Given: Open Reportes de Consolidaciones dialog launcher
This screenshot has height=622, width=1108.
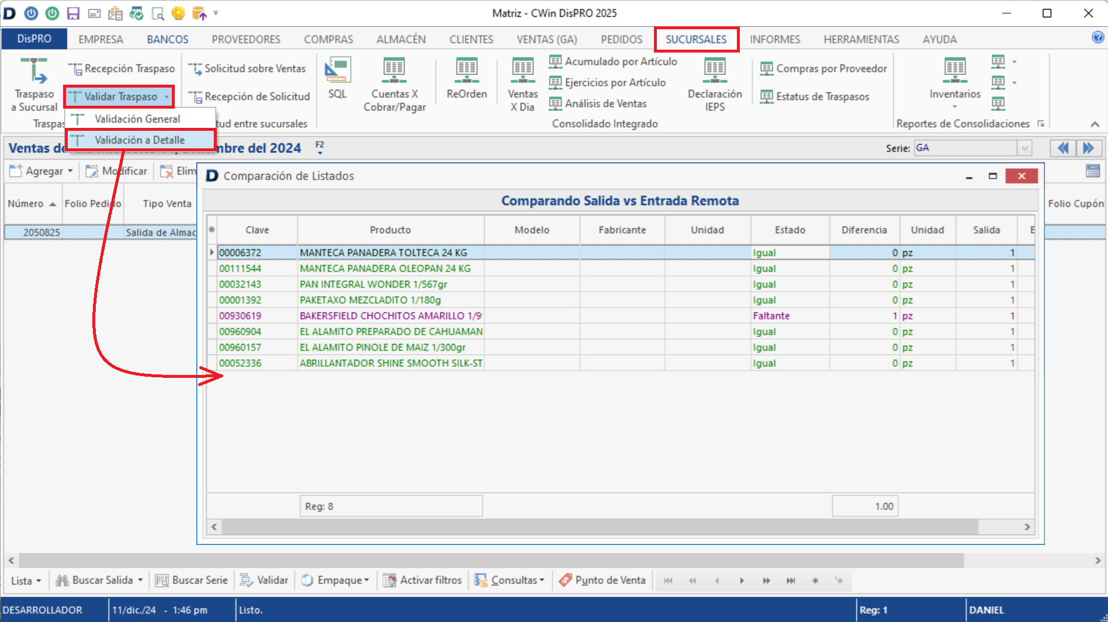Looking at the screenshot, I should tap(1041, 123).
